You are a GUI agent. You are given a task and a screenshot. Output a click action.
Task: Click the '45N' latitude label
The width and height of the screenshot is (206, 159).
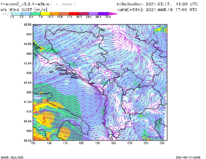tap(29, 34)
